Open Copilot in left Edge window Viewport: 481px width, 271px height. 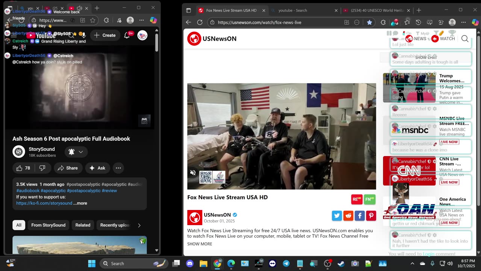(x=153, y=20)
